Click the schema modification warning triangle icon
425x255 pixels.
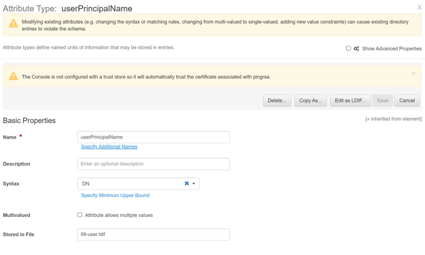coord(14,24)
